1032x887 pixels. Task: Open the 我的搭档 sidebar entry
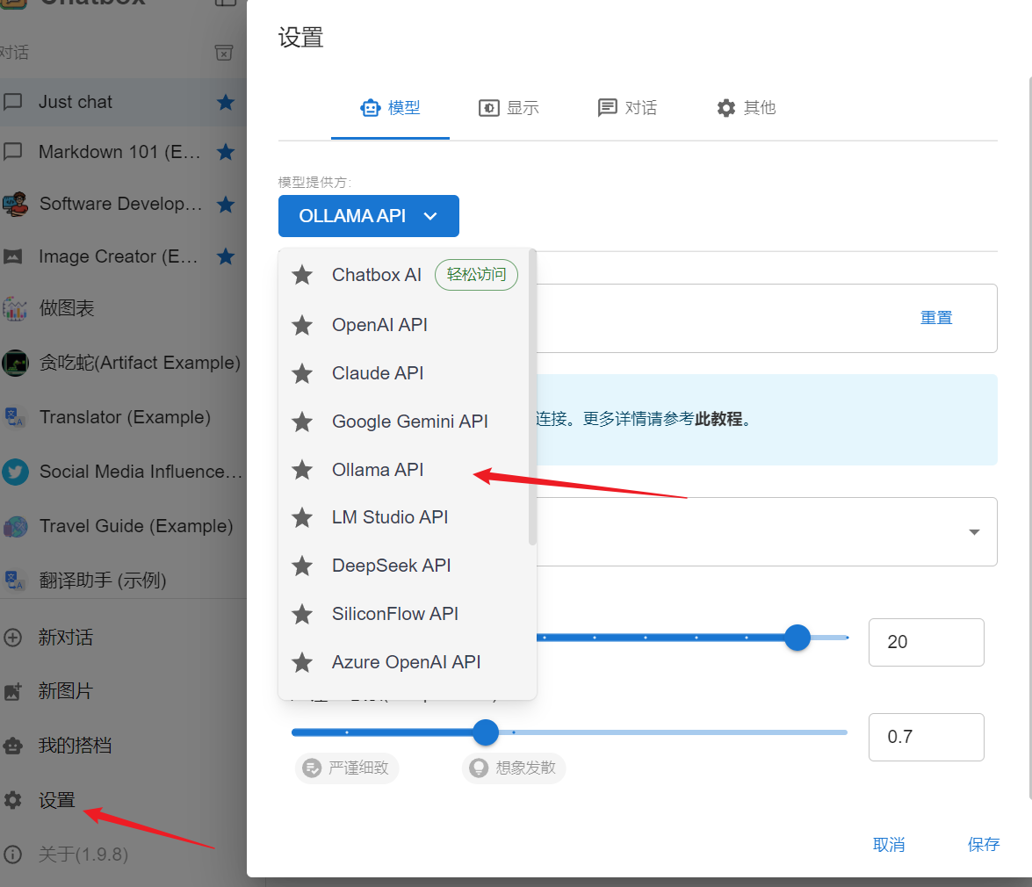point(123,746)
